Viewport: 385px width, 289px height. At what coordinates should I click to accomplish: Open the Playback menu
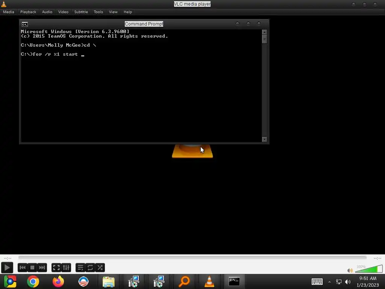(x=28, y=12)
